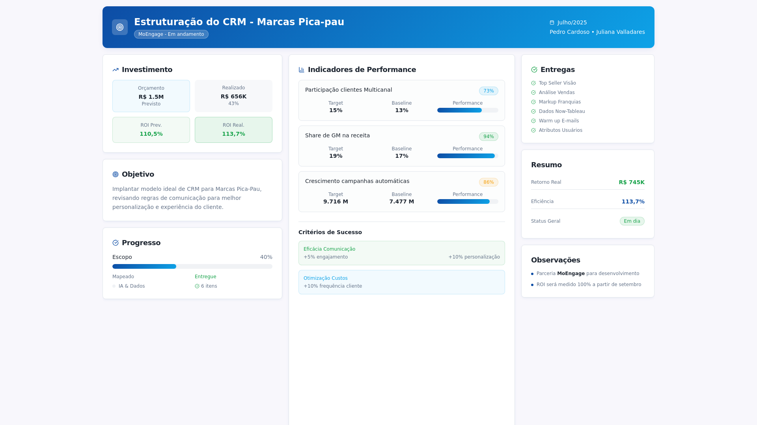Click the check icon beside Markup Franquias
Image resolution: width=757 pixels, height=425 pixels.
[x=533, y=102]
